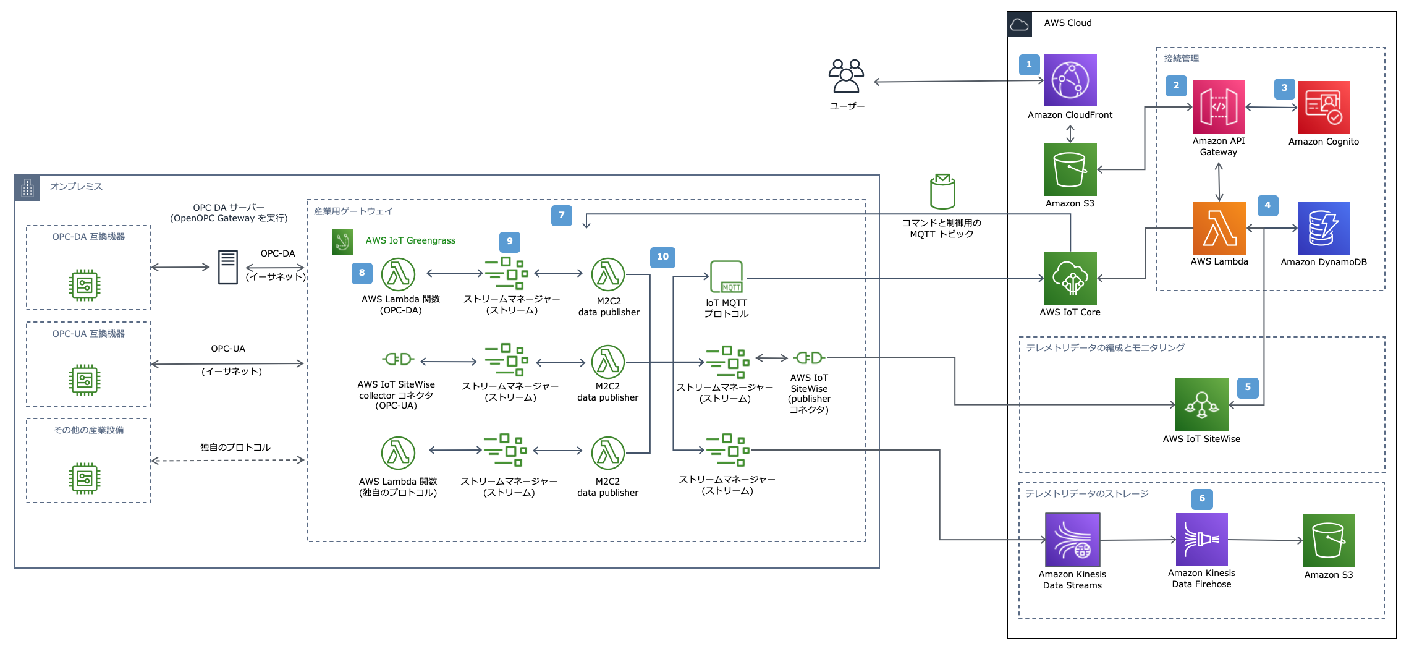The height and width of the screenshot is (654, 1409).
Task: Click the Amazon Kinesis Data Firehose icon
Action: (x=1202, y=539)
